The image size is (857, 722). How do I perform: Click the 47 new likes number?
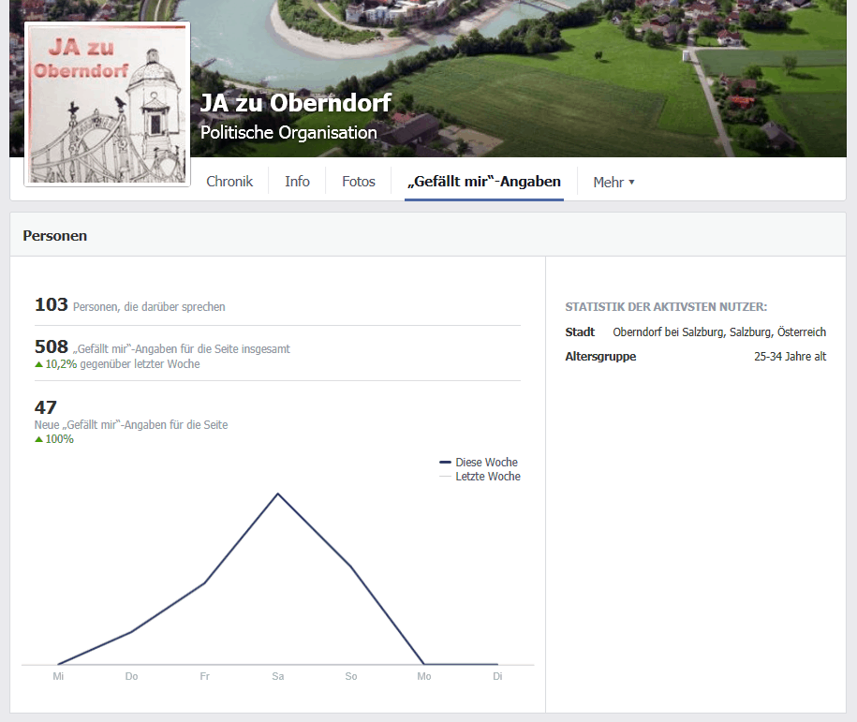pos(45,407)
